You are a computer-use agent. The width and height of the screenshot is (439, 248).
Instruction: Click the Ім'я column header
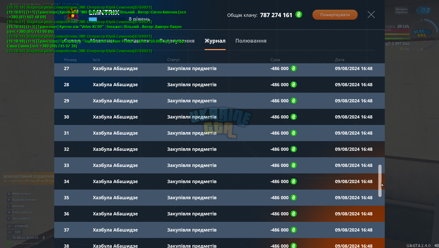pyautogui.click(x=96, y=60)
